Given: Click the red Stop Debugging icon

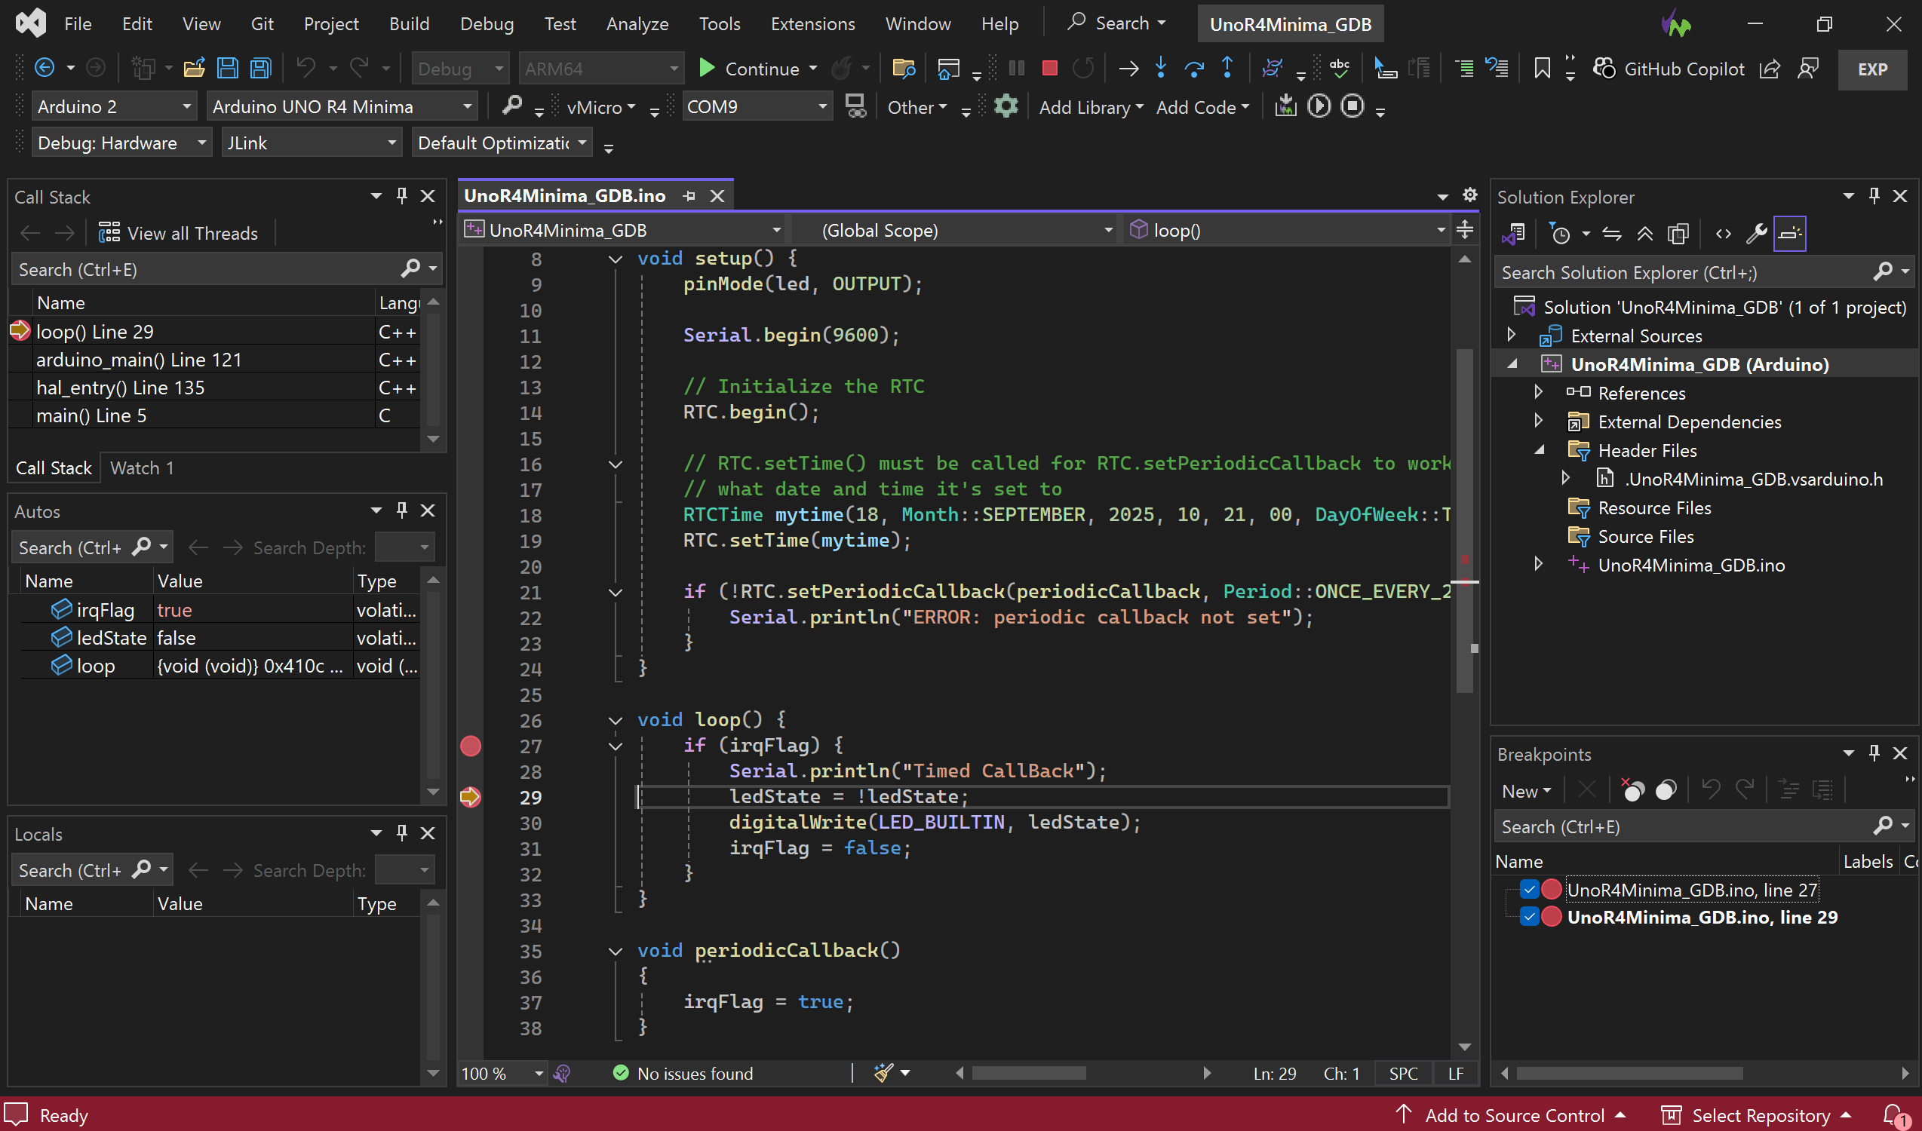Looking at the screenshot, I should coord(1049,69).
